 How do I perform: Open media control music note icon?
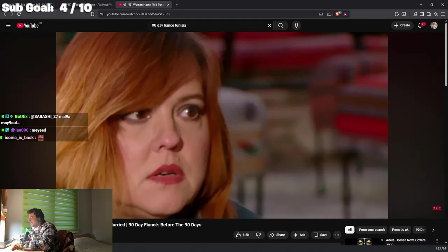[415, 14]
